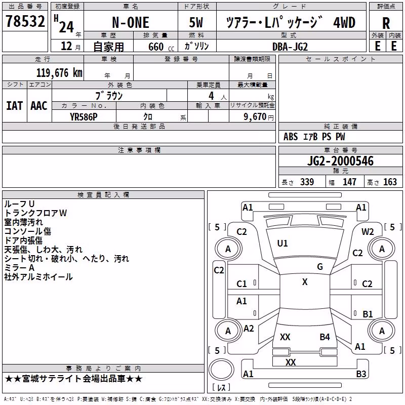Click the 事務局よりご案内 header

(103, 369)
